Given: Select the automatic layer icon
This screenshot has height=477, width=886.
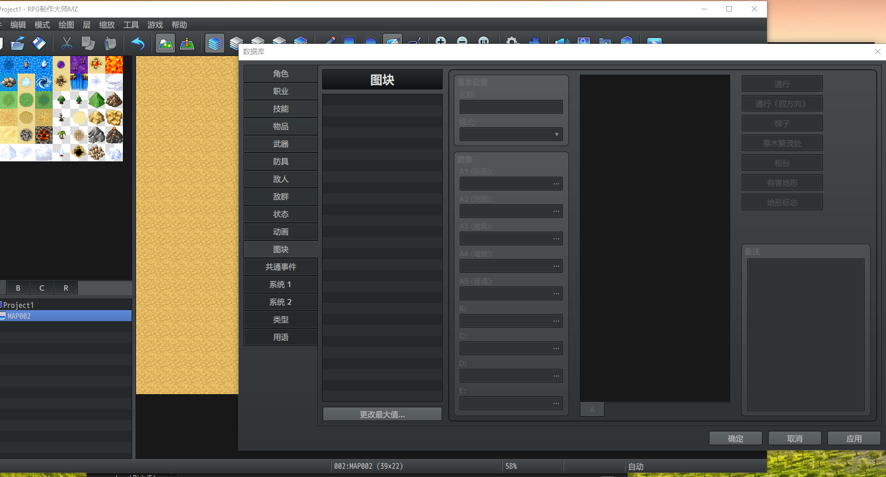Looking at the screenshot, I should click(x=215, y=43).
